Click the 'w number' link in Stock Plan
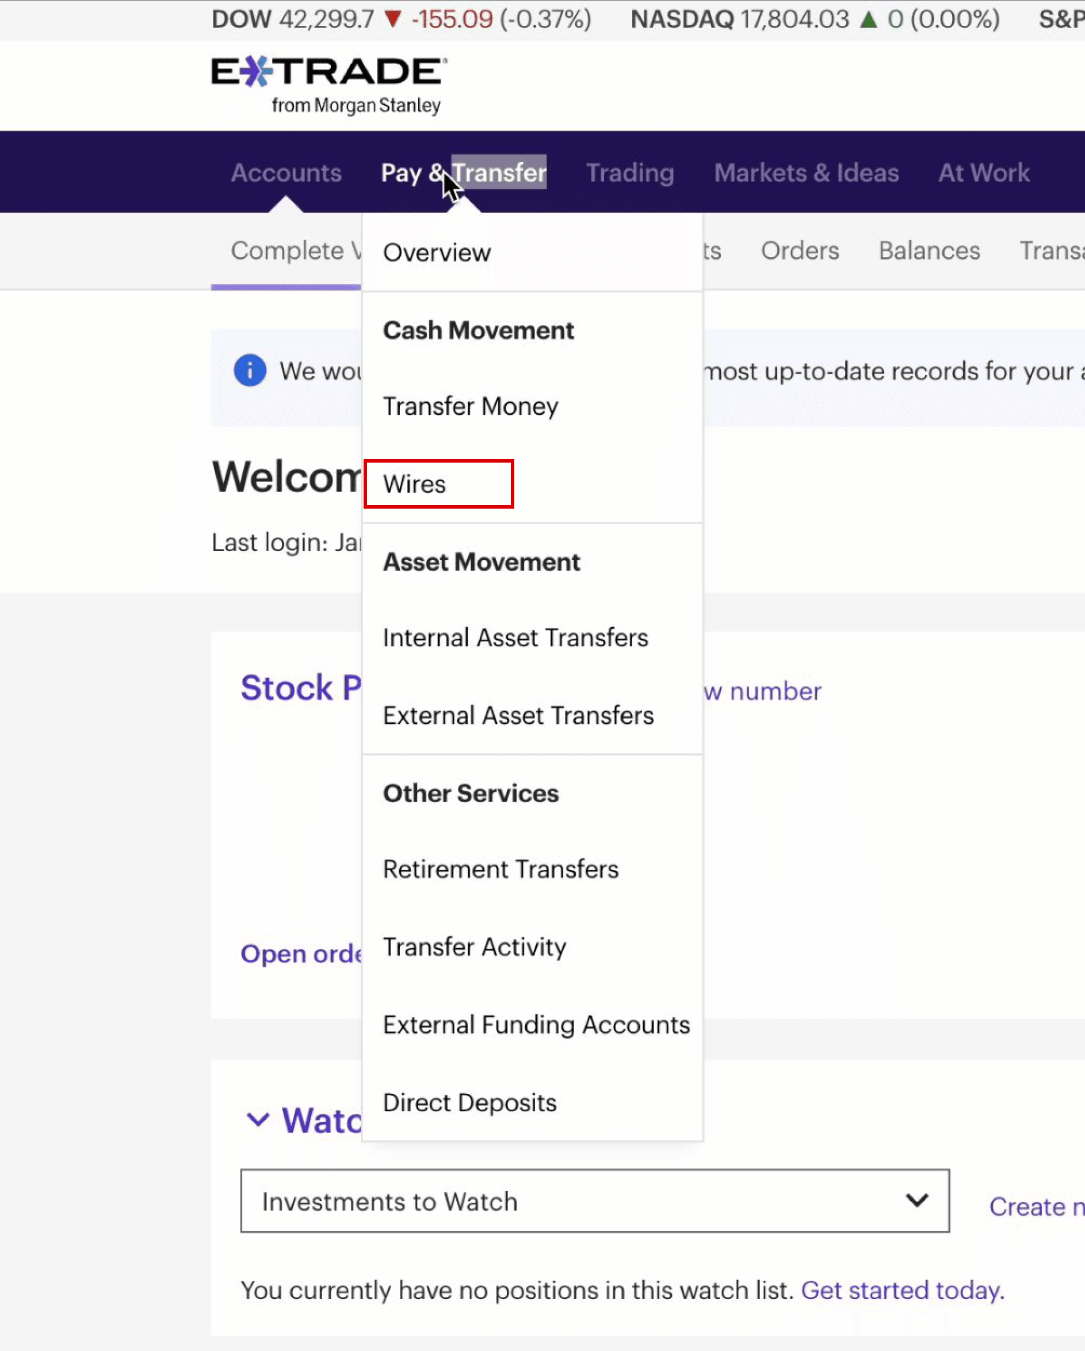The height and width of the screenshot is (1351, 1085). [x=762, y=691]
